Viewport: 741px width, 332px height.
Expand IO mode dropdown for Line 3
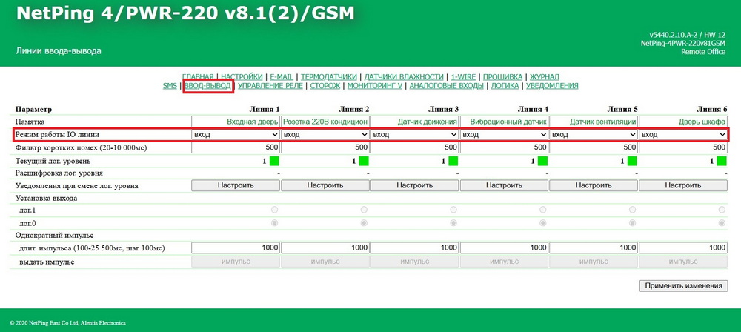[414, 134]
